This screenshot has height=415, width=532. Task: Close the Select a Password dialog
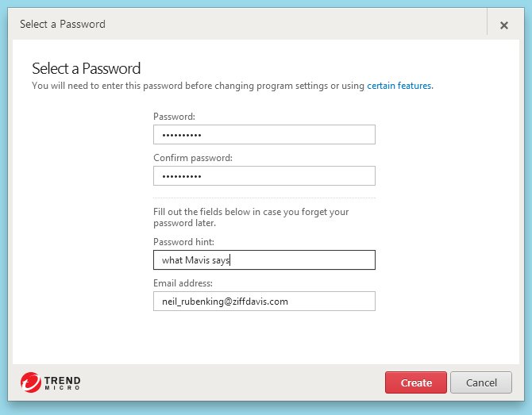point(504,25)
